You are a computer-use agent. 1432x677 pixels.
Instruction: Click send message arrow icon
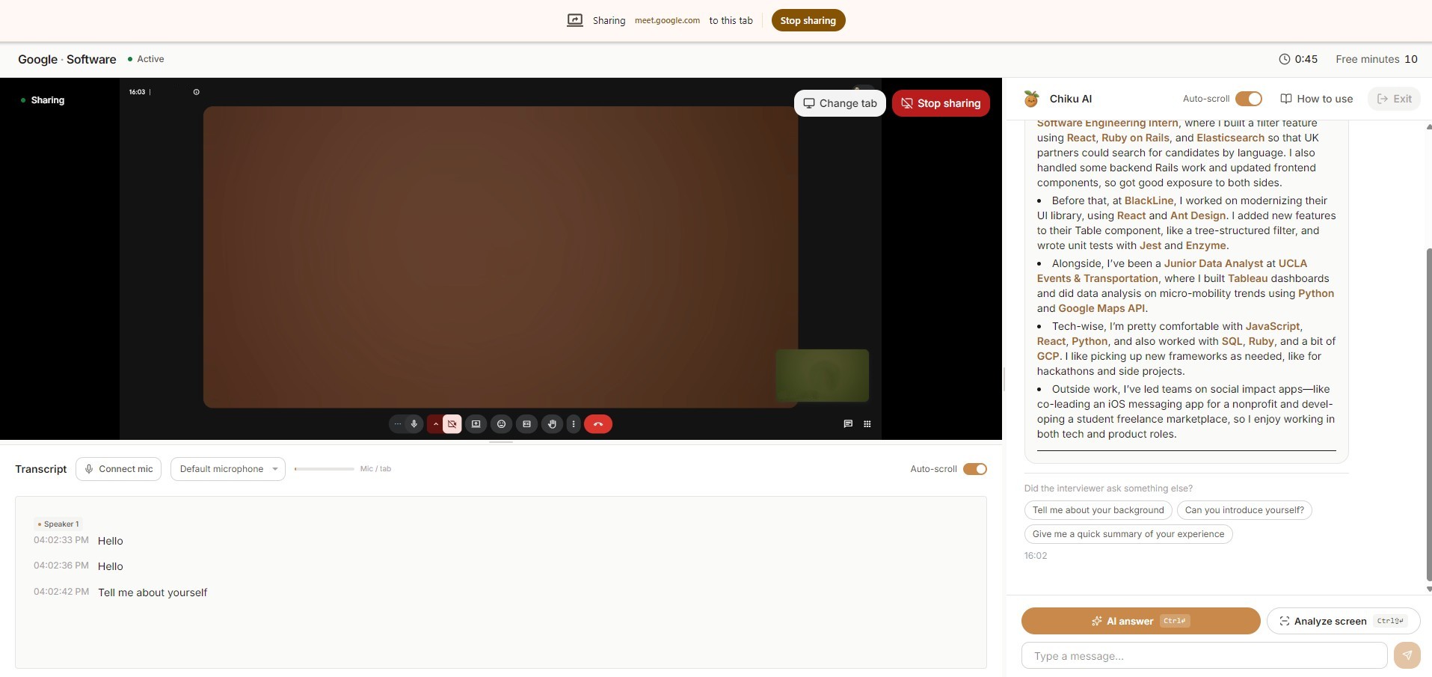click(1407, 655)
